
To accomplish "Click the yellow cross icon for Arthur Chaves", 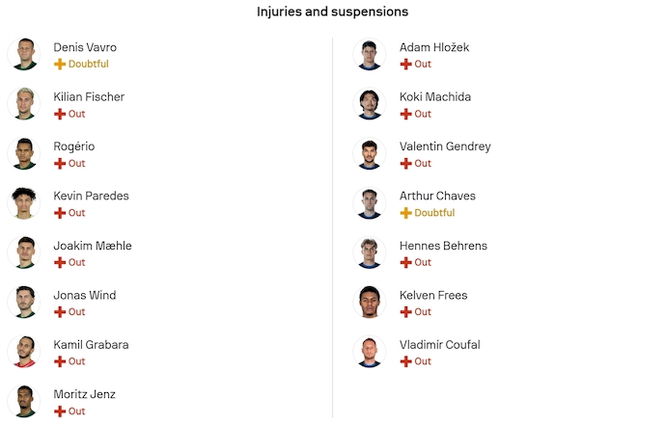I will click(405, 213).
